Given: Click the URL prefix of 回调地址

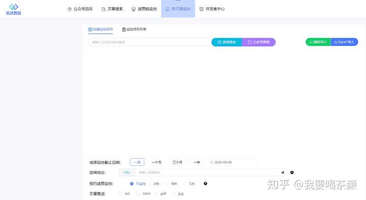Looking at the screenshot, I should coord(127,173).
